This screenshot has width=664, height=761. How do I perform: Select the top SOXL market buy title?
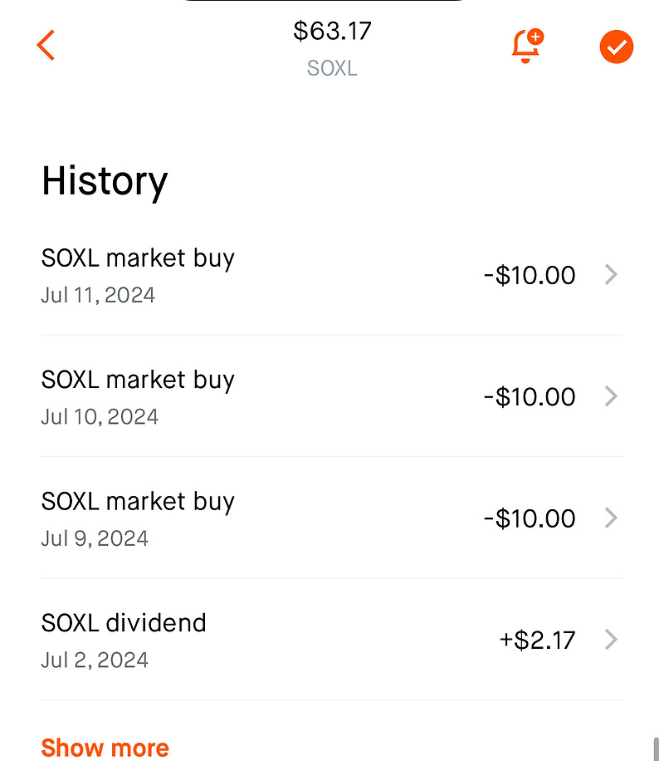tap(138, 258)
